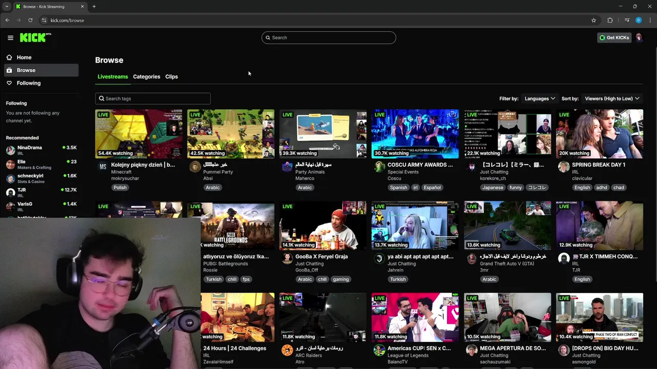Click the Grand Theft Auto V (GTA) category

tap(507, 263)
